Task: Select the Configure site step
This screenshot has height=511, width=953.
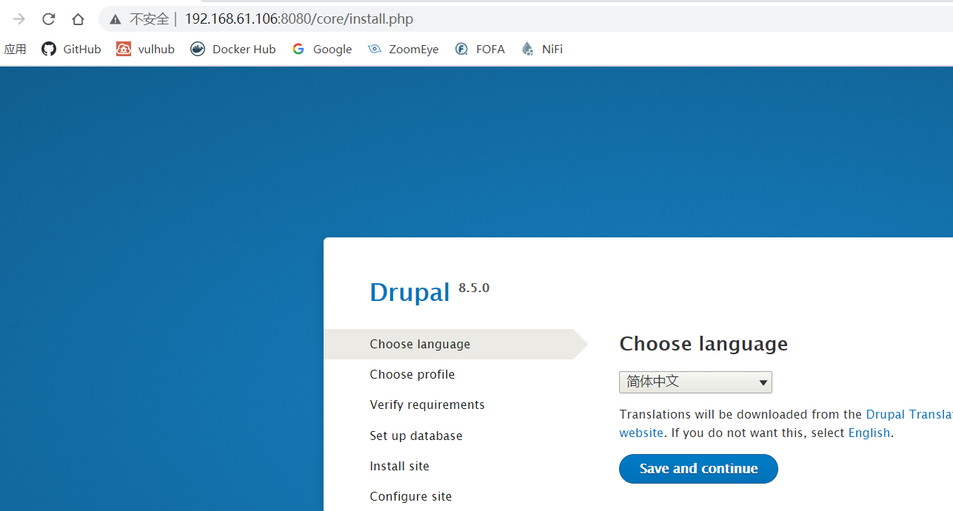Action: coord(411,497)
